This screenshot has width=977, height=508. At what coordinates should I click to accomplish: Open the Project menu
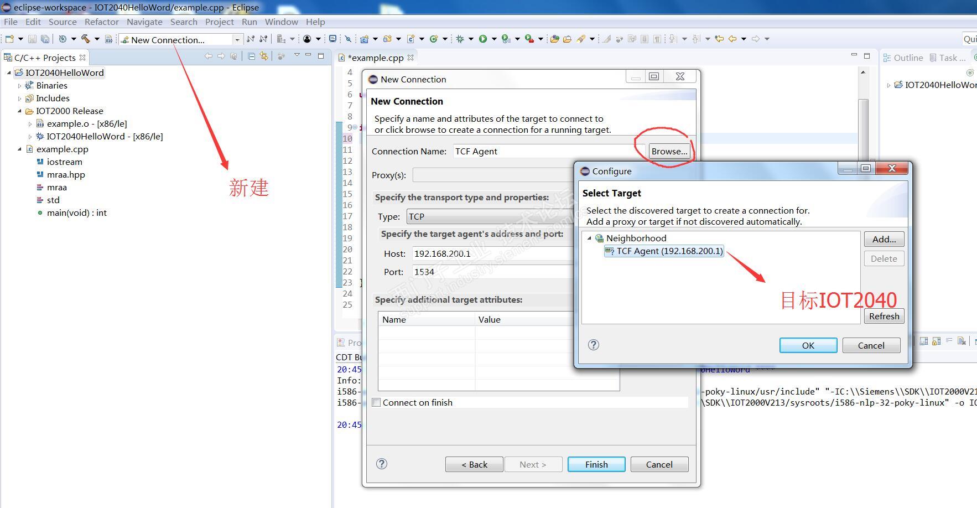(219, 22)
